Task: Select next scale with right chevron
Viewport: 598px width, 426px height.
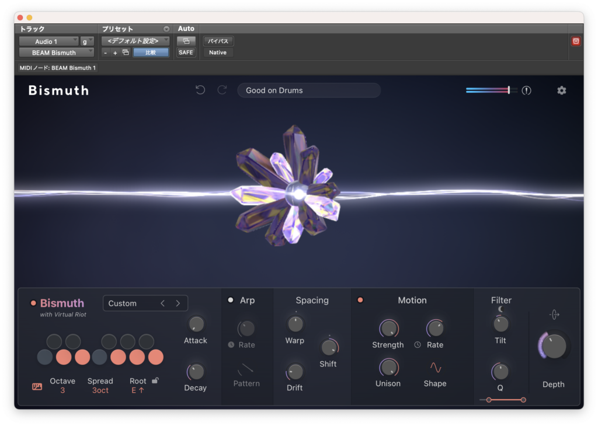Action: pos(178,303)
